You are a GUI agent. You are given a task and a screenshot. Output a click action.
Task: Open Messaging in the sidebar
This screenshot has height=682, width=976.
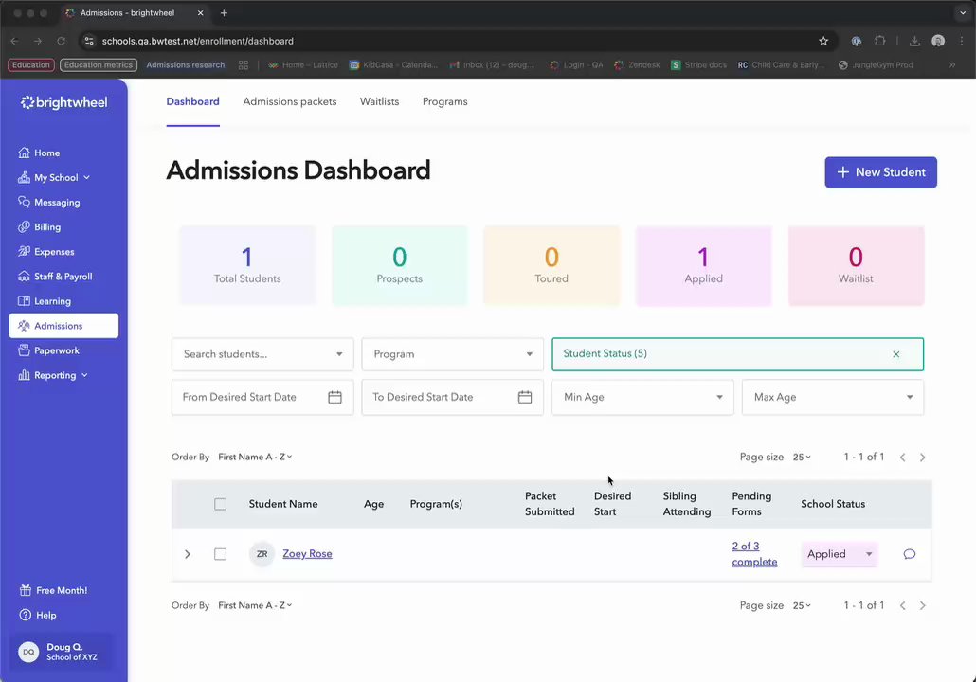tap(49, 203)
